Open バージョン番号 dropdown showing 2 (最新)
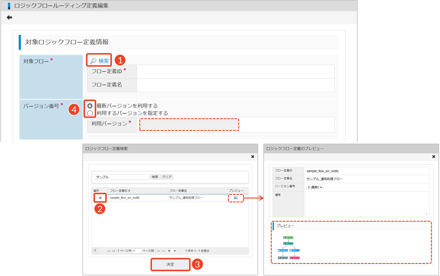Screen dimensions: 440x276 pos(315,187)
